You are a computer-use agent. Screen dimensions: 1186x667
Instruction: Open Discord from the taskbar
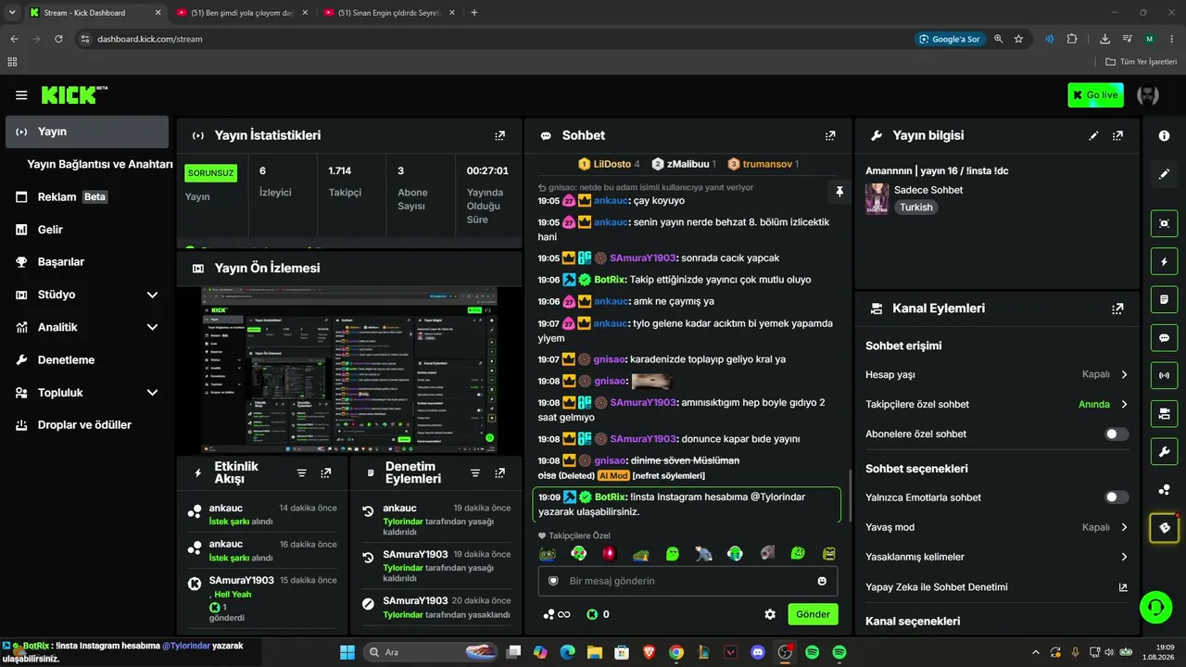coord(758,652)
